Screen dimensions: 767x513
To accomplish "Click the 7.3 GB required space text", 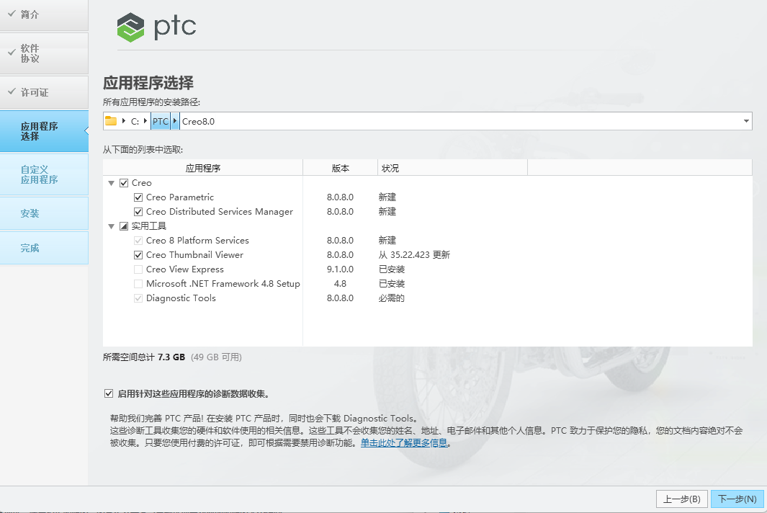I will coord(171,357).
